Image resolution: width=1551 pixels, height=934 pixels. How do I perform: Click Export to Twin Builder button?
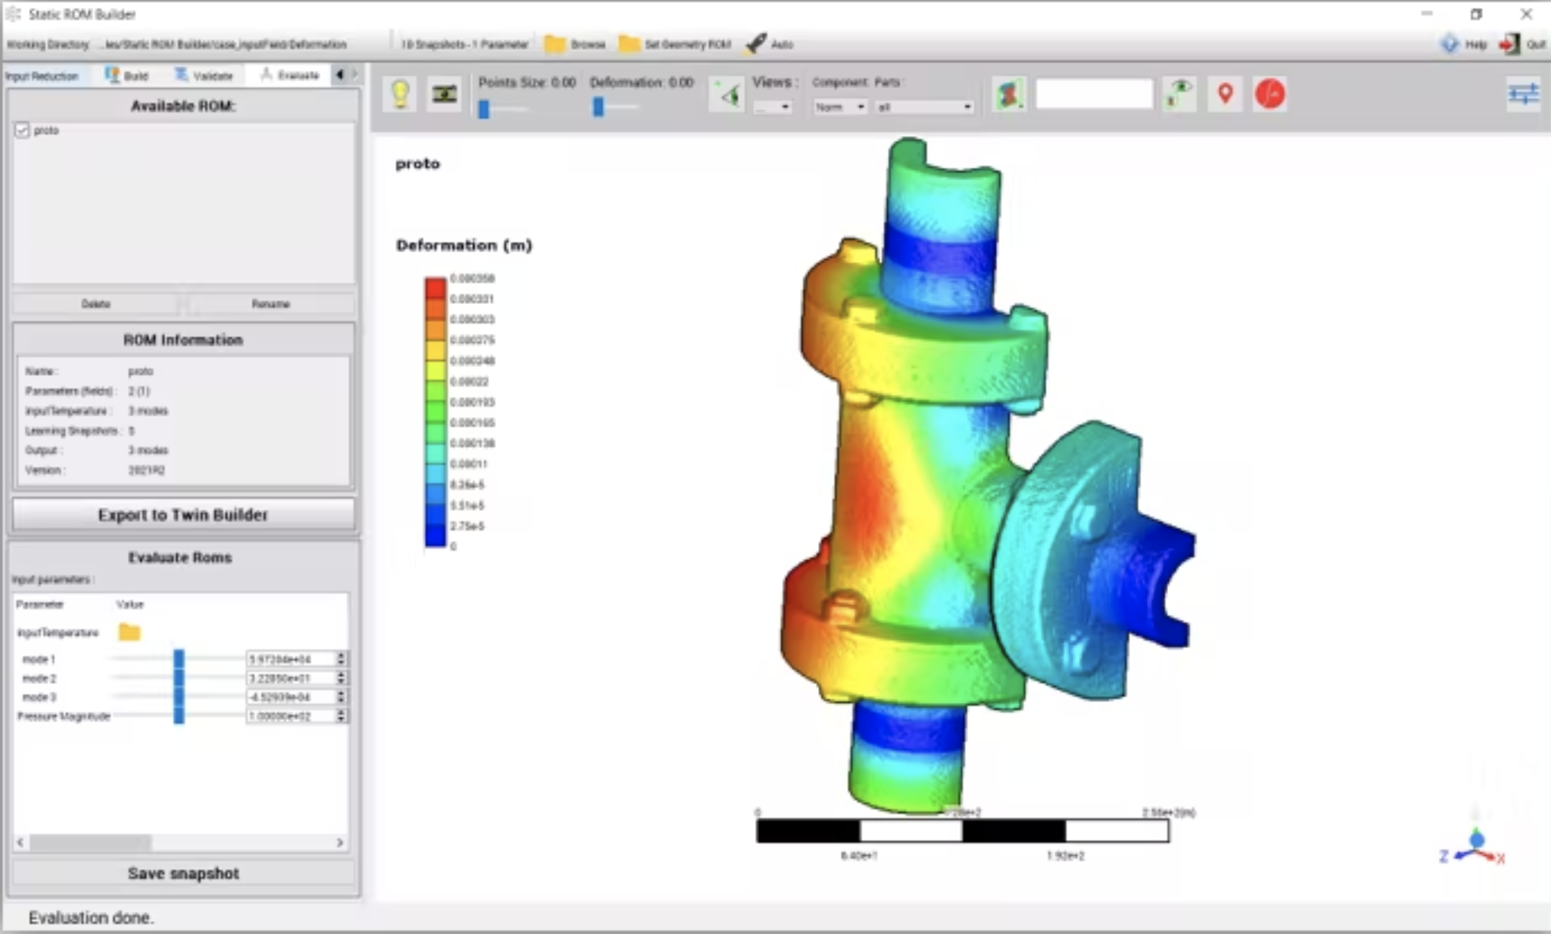click(183, 514)
